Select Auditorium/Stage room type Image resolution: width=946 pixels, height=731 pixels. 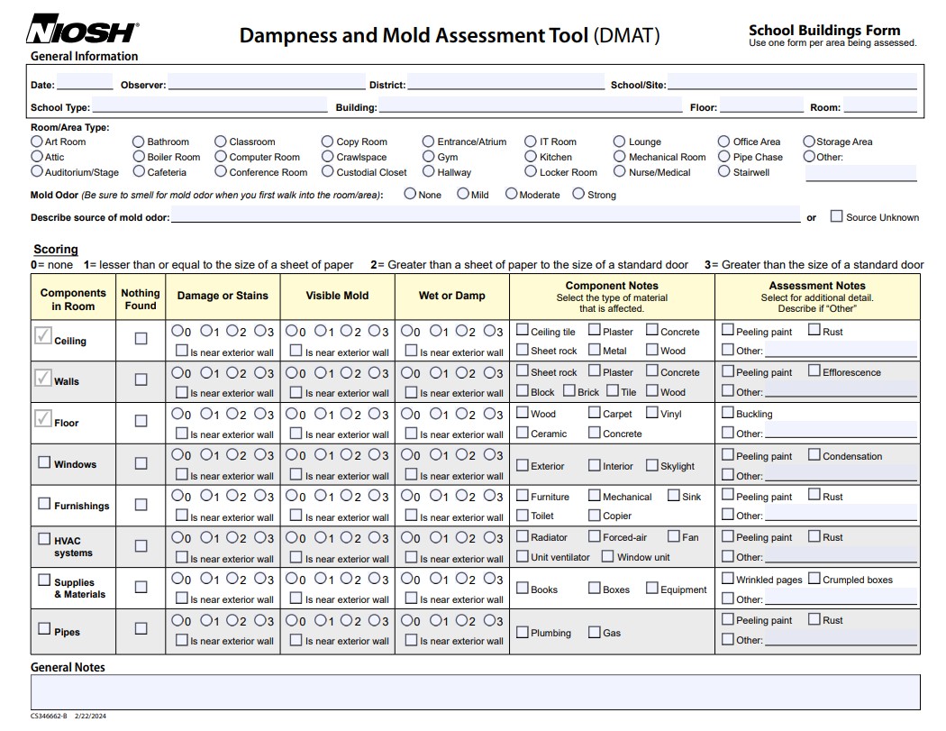tap(37, 171)
